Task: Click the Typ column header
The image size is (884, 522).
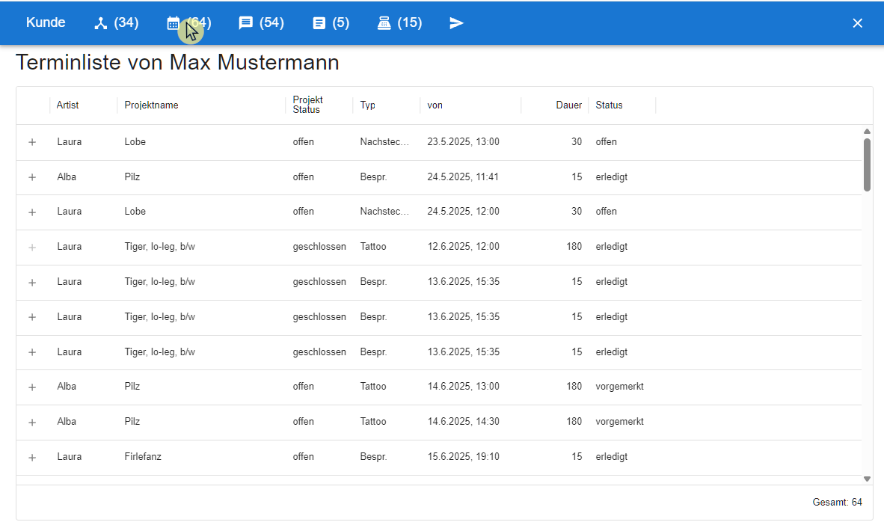Action: (367, 105)
